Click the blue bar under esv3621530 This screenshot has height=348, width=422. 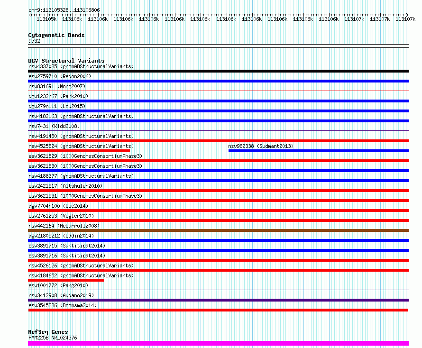tap(218, 171)
